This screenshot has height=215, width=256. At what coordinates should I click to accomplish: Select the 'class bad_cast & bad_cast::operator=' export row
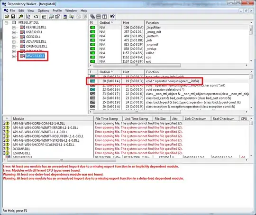[168, 98]
